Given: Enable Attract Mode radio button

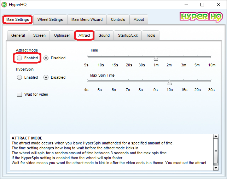Looking at the screenshot, I should click(19, 58).
